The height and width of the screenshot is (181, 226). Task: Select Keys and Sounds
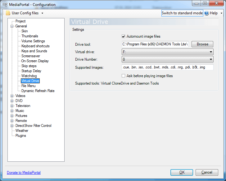point(34,51)
